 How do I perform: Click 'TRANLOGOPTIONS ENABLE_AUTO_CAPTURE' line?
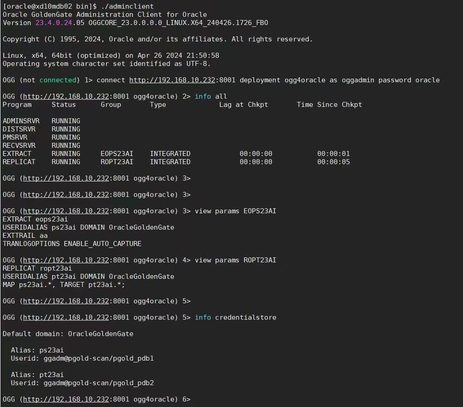click(72, 244)
